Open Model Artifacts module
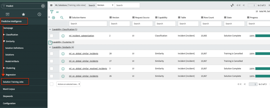 (12, 61)
